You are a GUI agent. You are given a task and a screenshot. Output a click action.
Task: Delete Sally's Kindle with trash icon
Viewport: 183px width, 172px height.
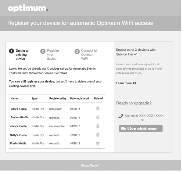98,135
